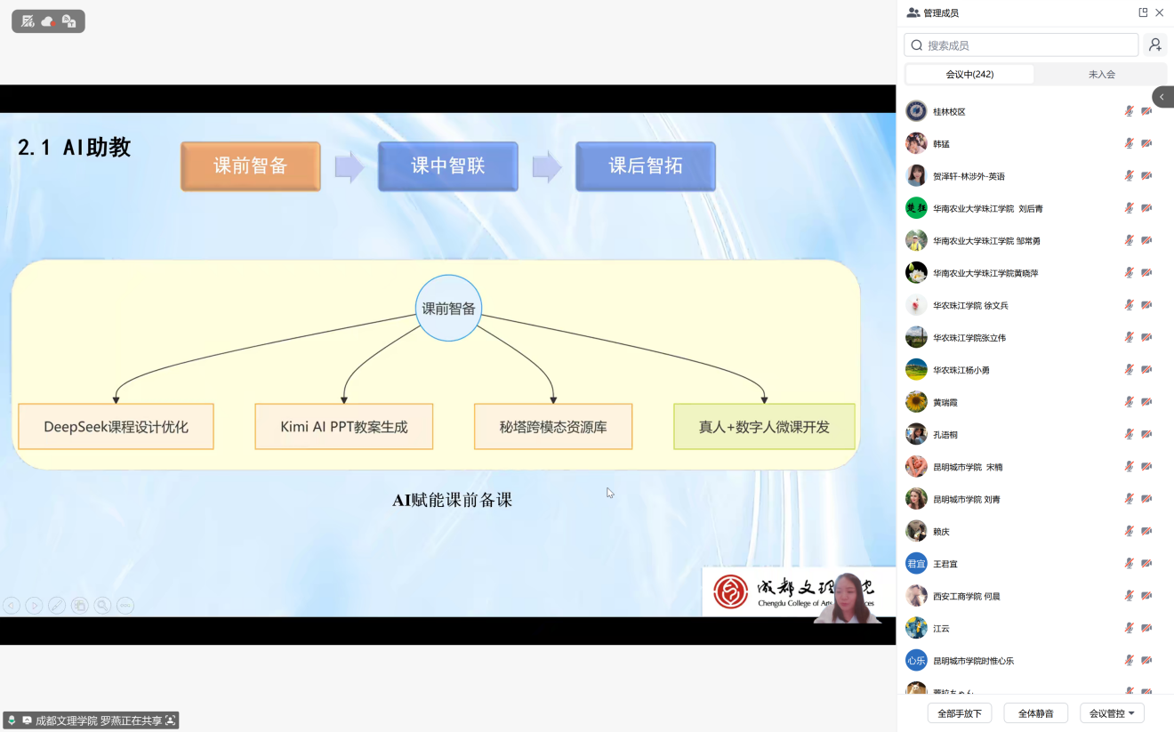Toggle microphone for 桂林校区

click(x=1129, y=111)
